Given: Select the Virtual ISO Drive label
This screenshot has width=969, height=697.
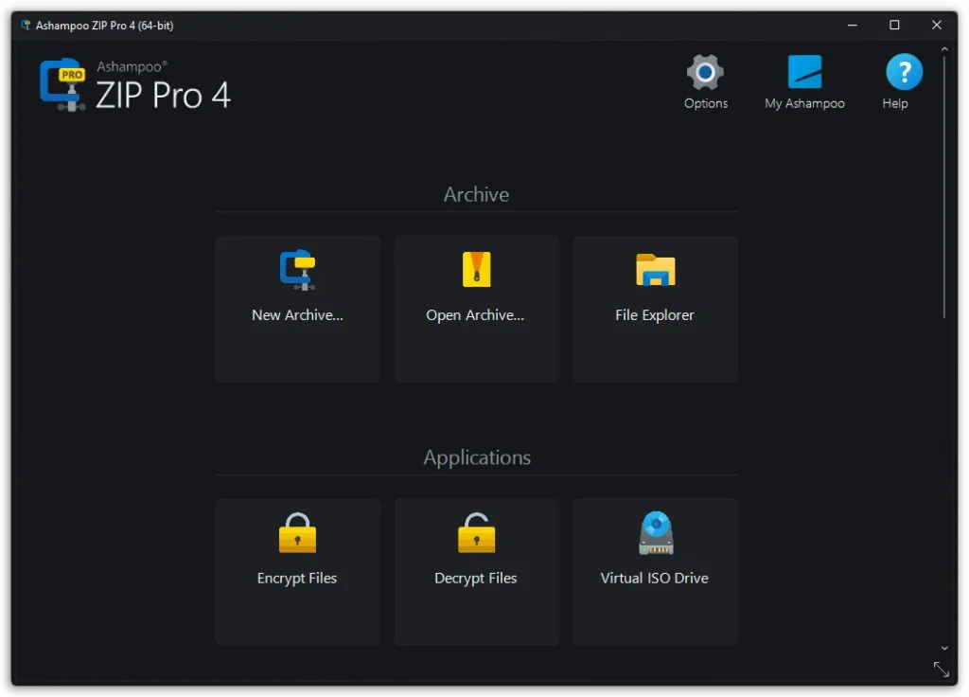Looking at the screenshot, I should point(655,579).
